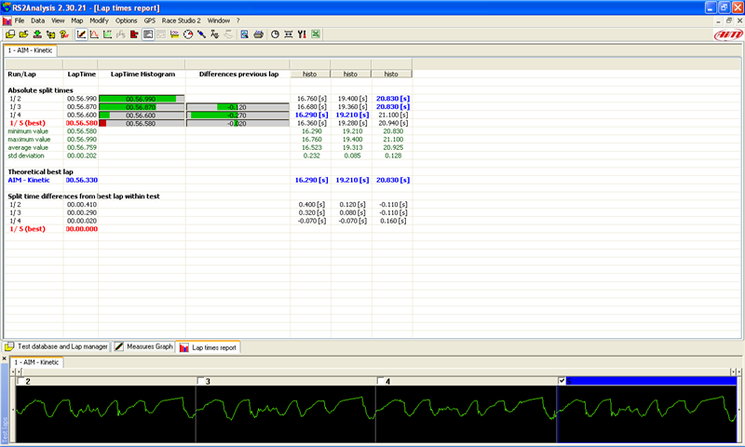Image resolution: width=745 pixels, height=447 pixels.
Task: Click the 'Differences previous lap' column header
Action: tap(238, 74)
